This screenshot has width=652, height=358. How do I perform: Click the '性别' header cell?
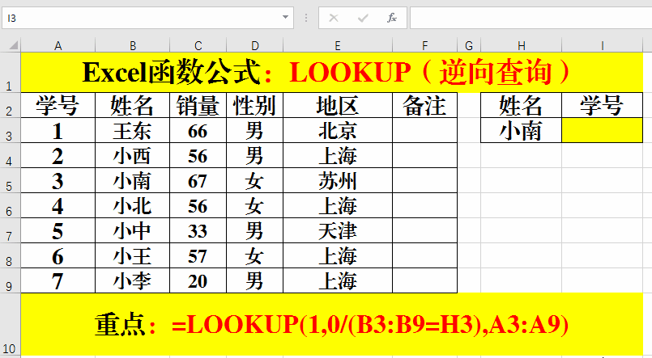click(254, 105)
